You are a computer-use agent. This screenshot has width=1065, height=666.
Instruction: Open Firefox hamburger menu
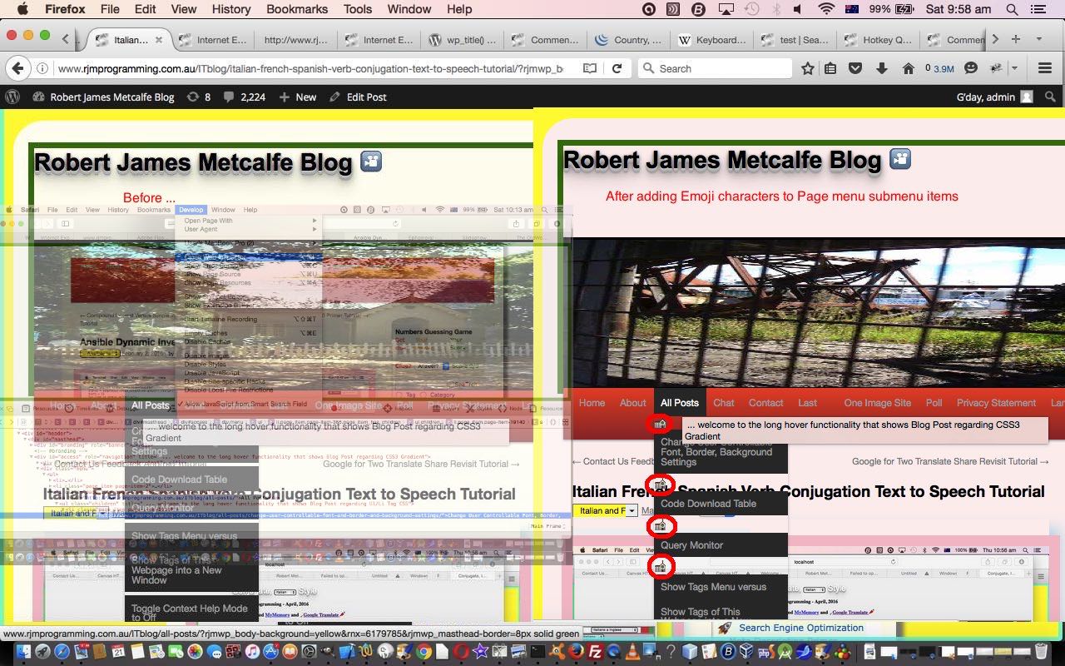1045,68
